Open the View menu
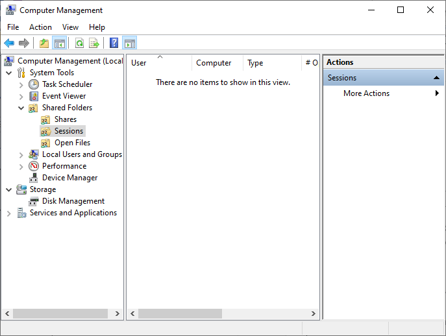This screenshot has width=446, height=336. [x=70, y=27]
